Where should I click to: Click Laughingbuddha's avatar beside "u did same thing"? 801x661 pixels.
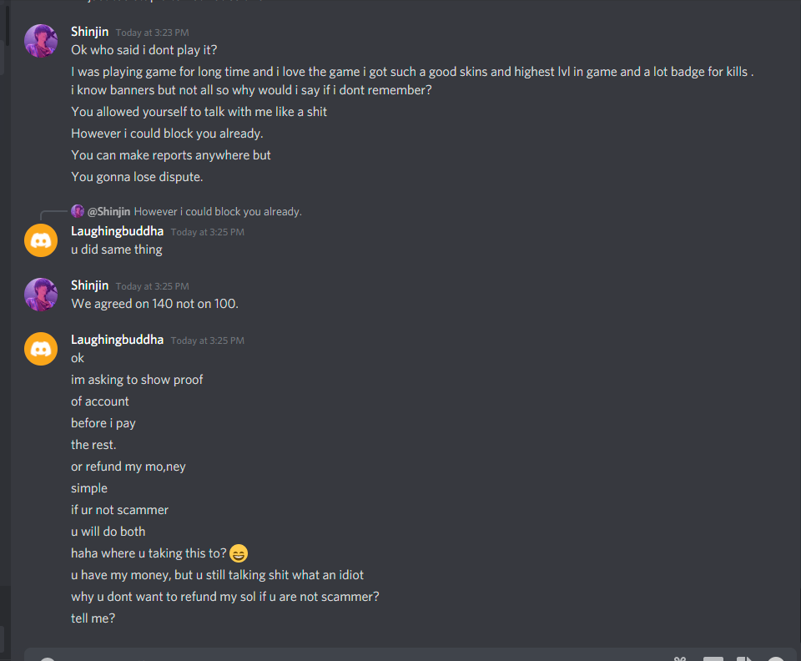click(41, 240)
